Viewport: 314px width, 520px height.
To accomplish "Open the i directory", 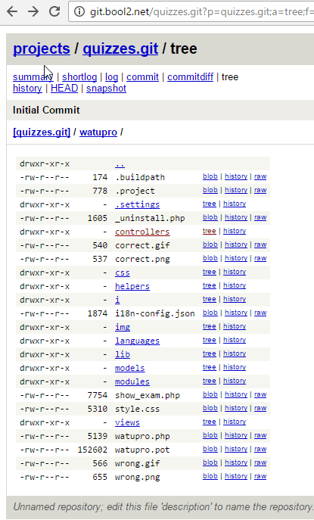I will [x=117, y=300].
